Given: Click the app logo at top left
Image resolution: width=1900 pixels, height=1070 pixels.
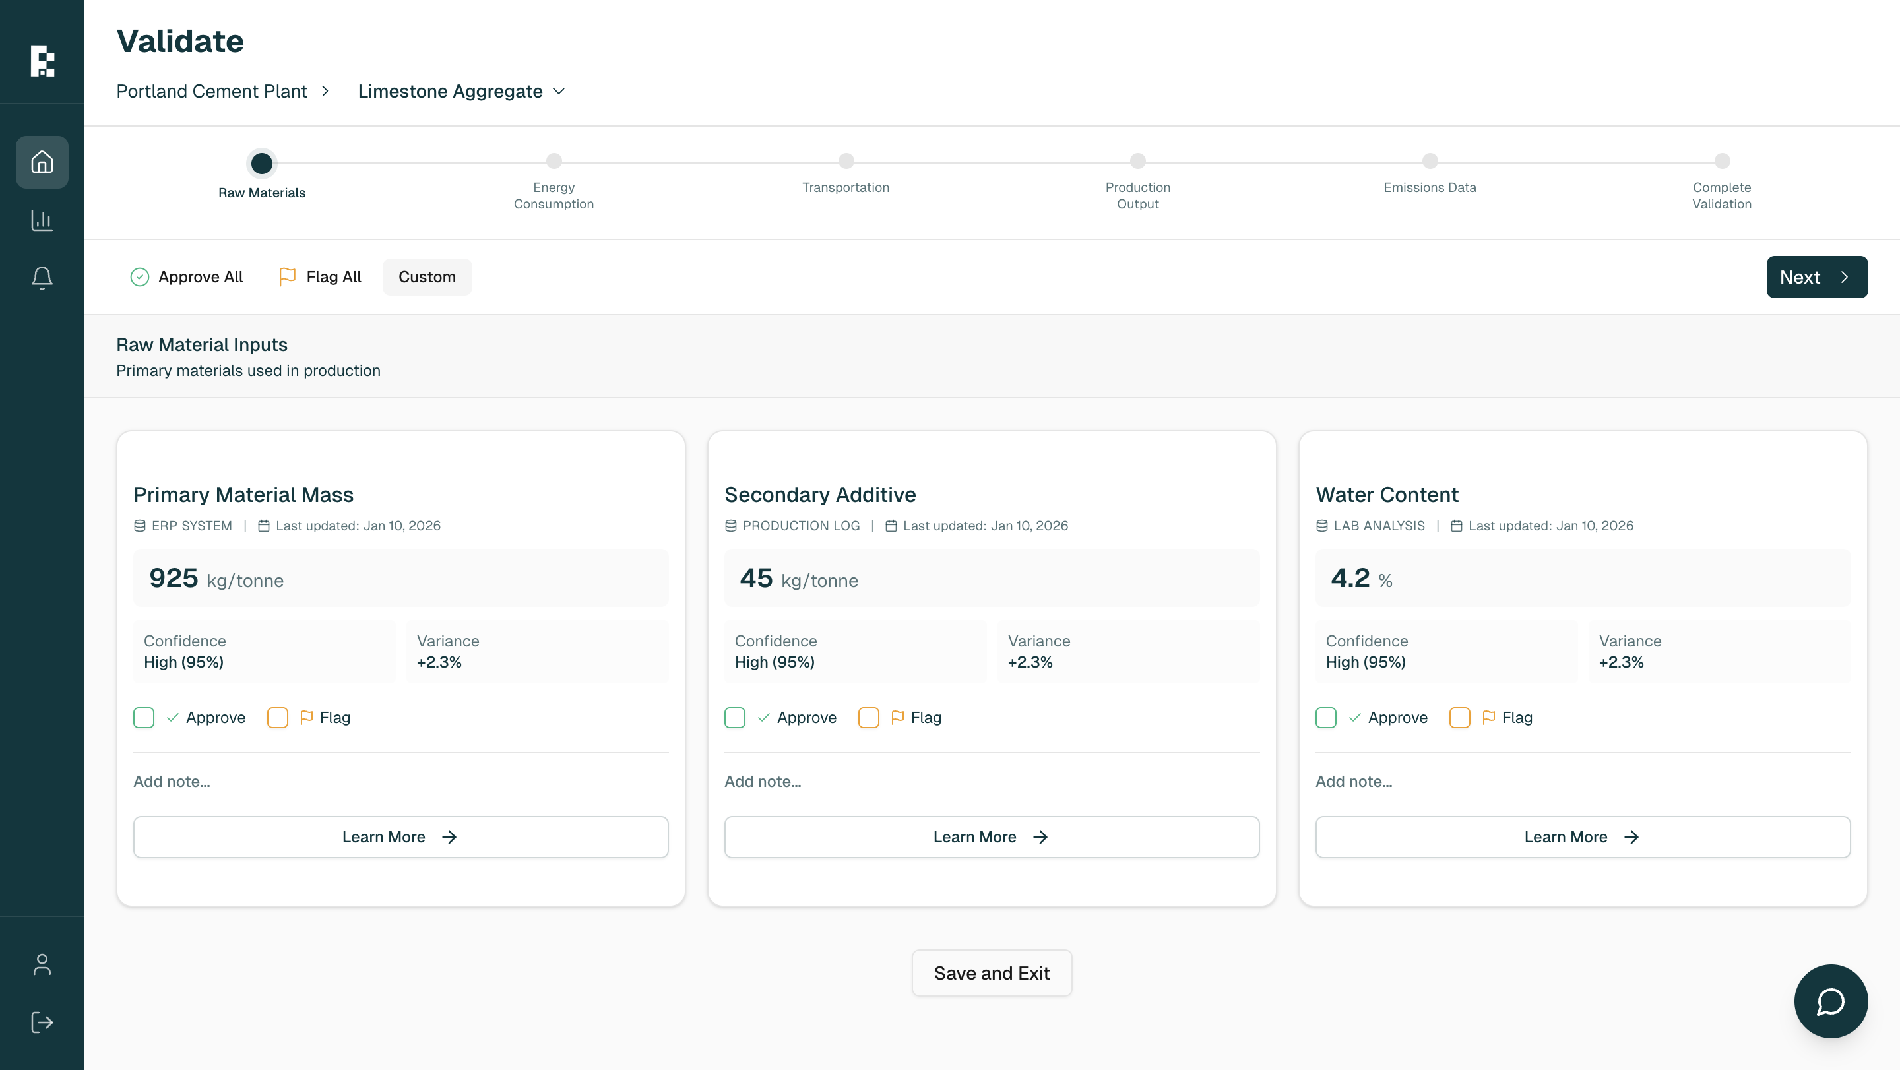Looking at the screenshot, I should (x=42, y=61).
